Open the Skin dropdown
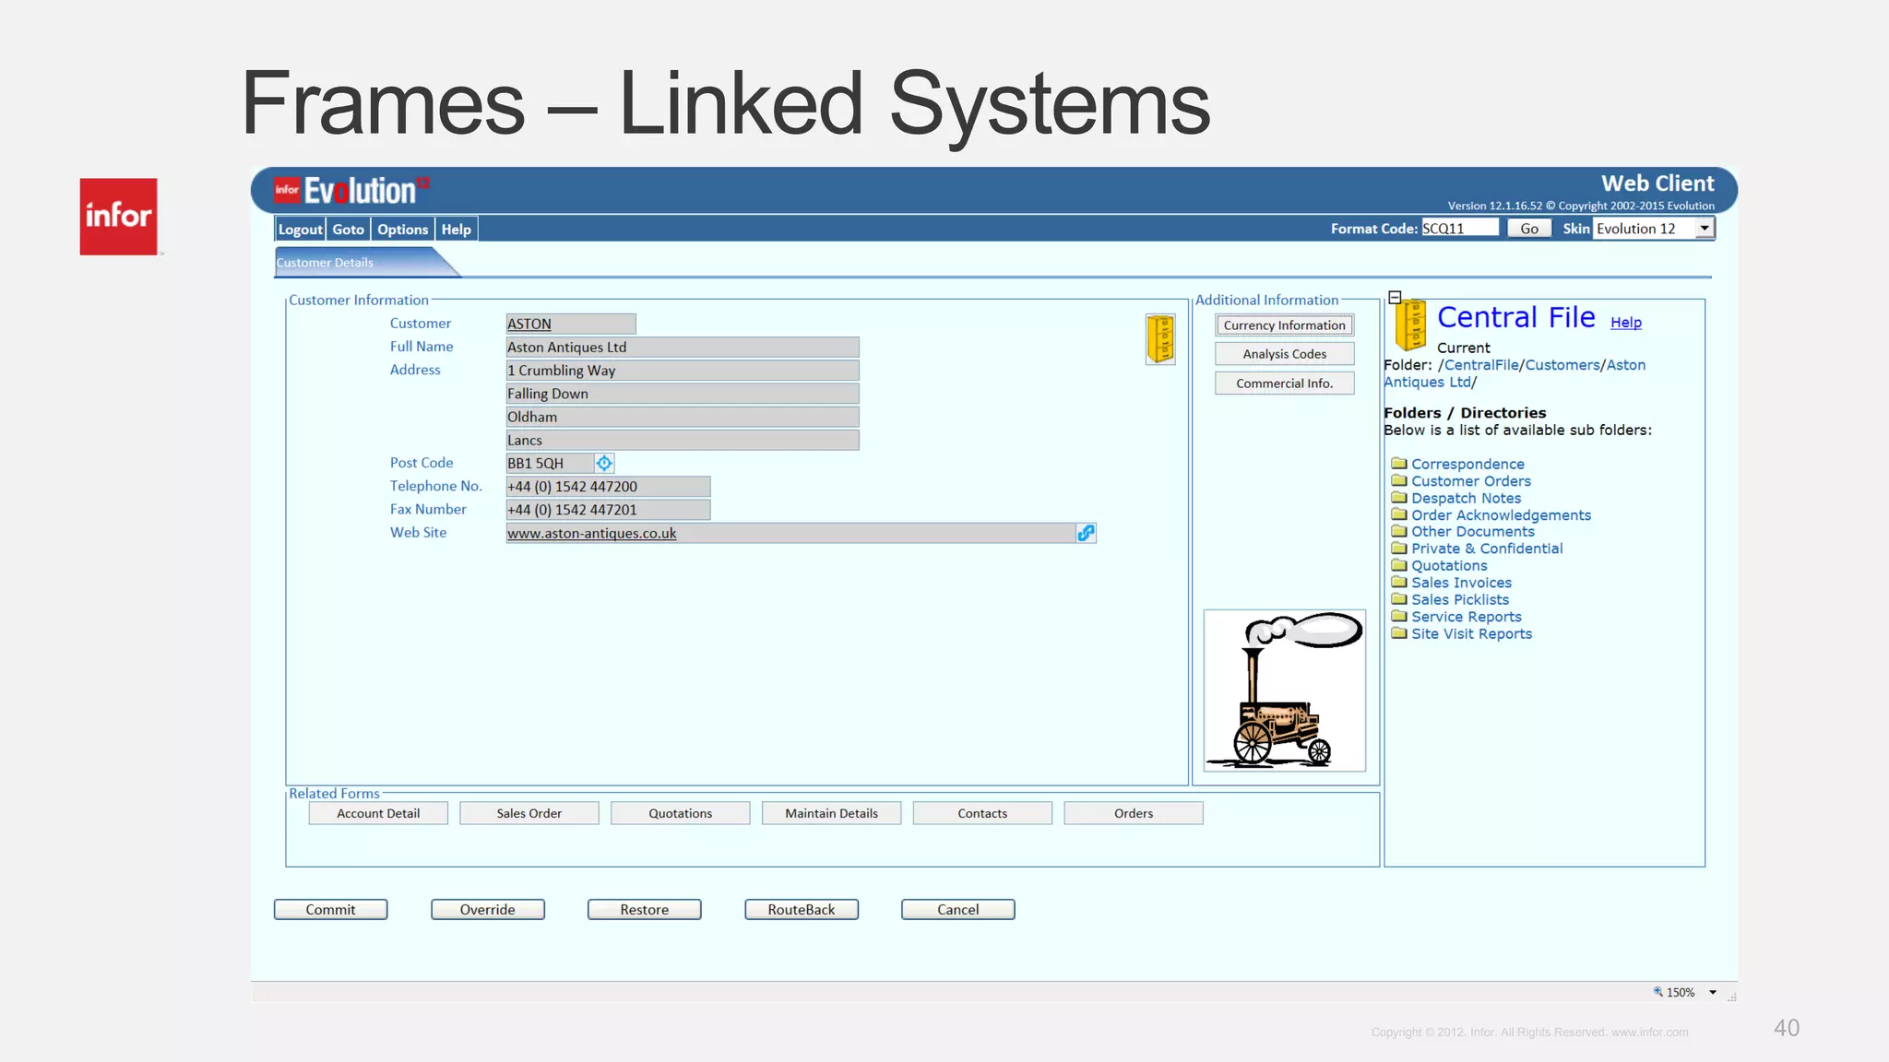This screenshot has width=1889, height=1062. pyautogui.click(x=1704, y=229)
